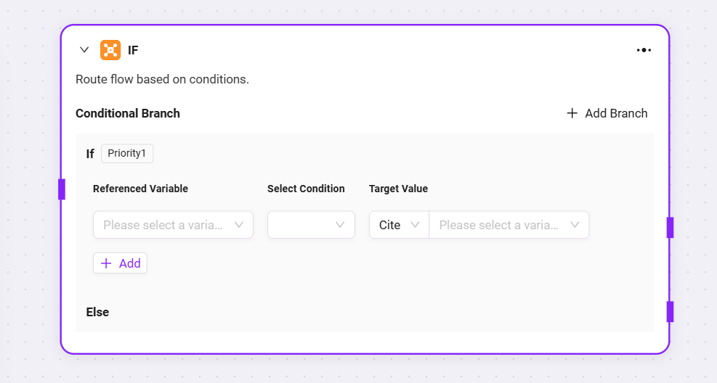This screenshot has height=383, width=717.
Task: Click the Conditional Branch heading
Action: tap(128, 113)
